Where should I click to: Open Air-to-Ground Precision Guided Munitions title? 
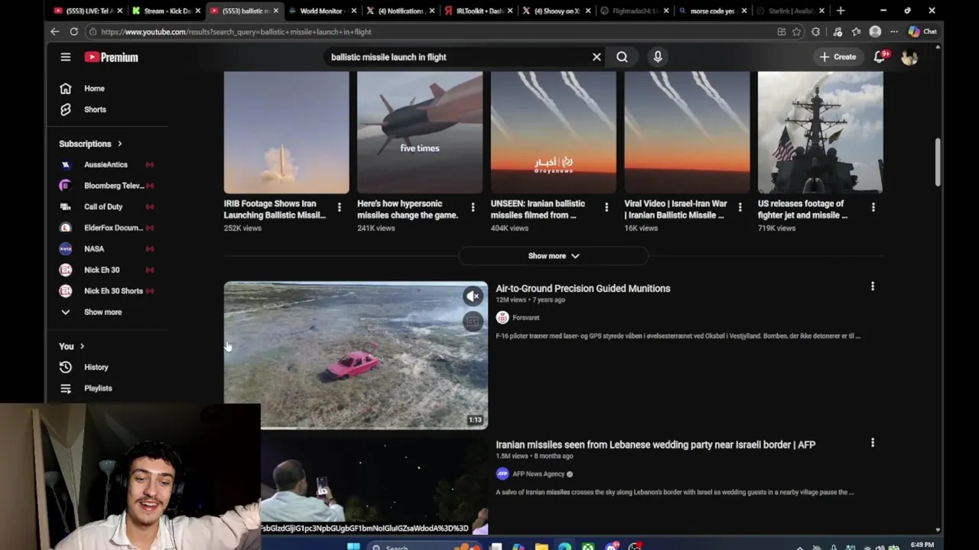pyautogui.click(x=583, y=289)
